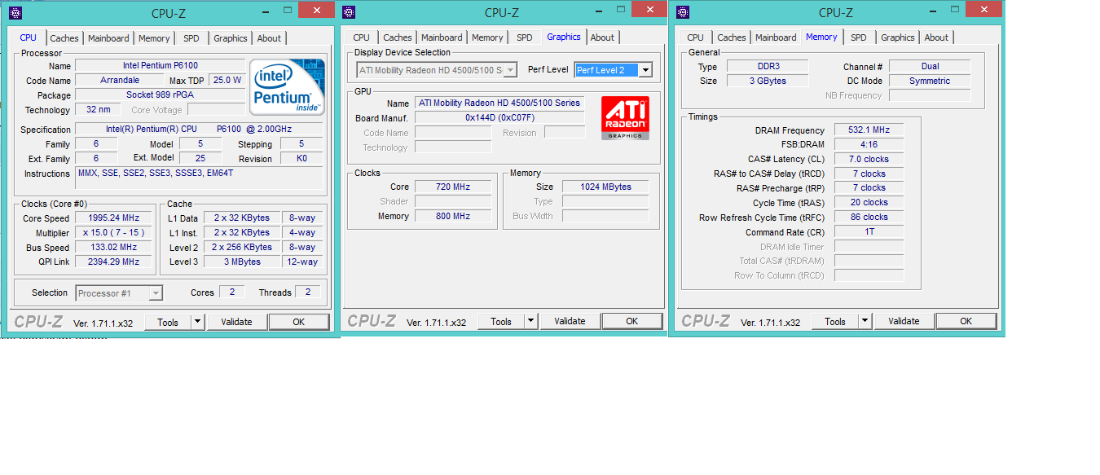Click the 1T Command Rate value
Viewport: 1100px width, 475px height.
click(869, 232)
